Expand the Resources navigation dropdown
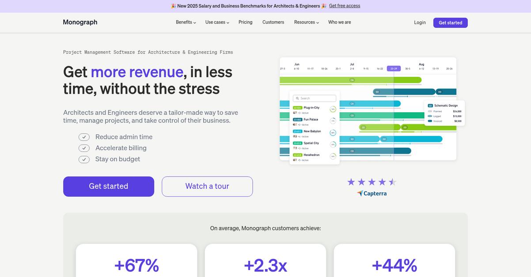 tap(306, 23)
